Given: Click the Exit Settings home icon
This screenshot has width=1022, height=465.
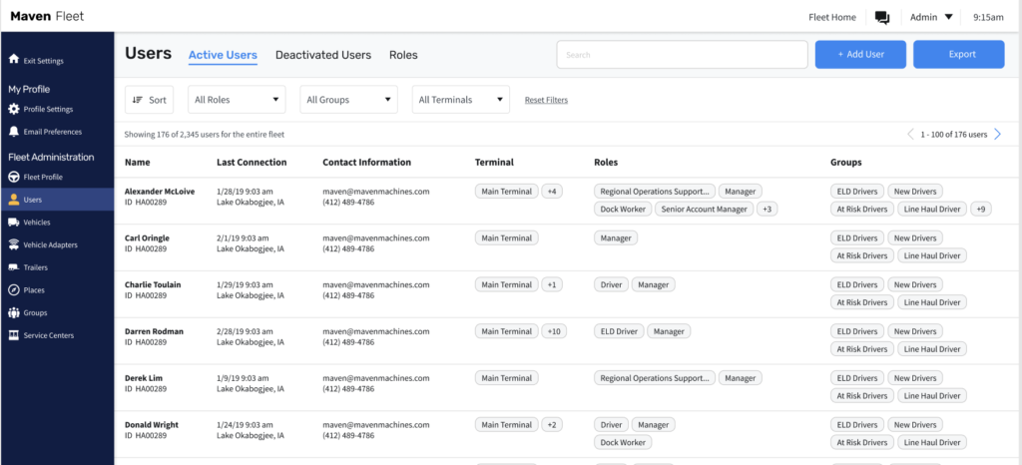Looking at the screenshot, I should 13,60.
